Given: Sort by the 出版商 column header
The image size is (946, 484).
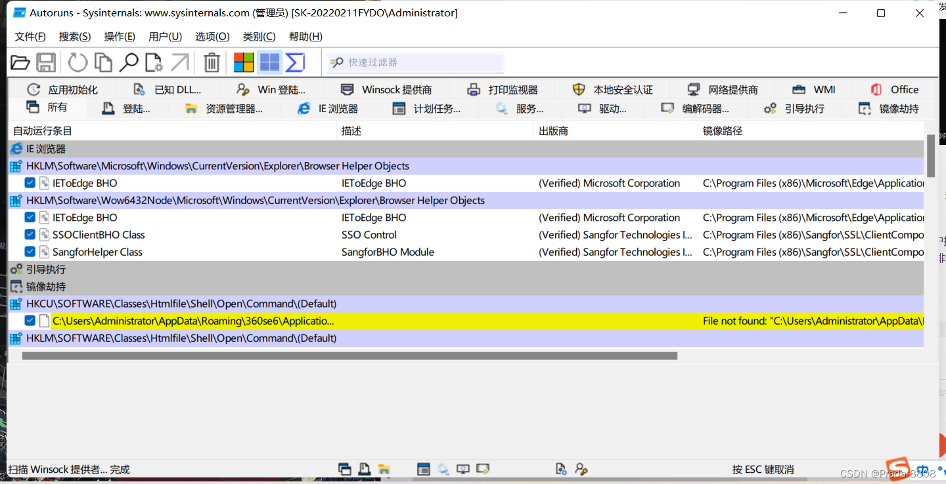Looking at the screenshot, I should 616,131.
